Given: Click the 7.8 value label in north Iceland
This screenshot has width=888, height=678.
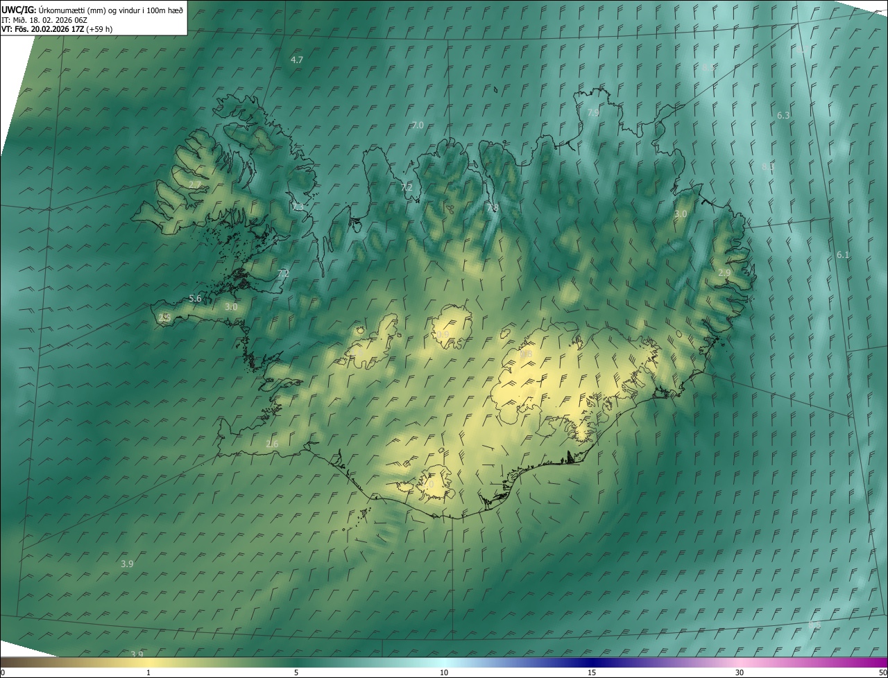Looking at the screenshot, I should 493,208.
